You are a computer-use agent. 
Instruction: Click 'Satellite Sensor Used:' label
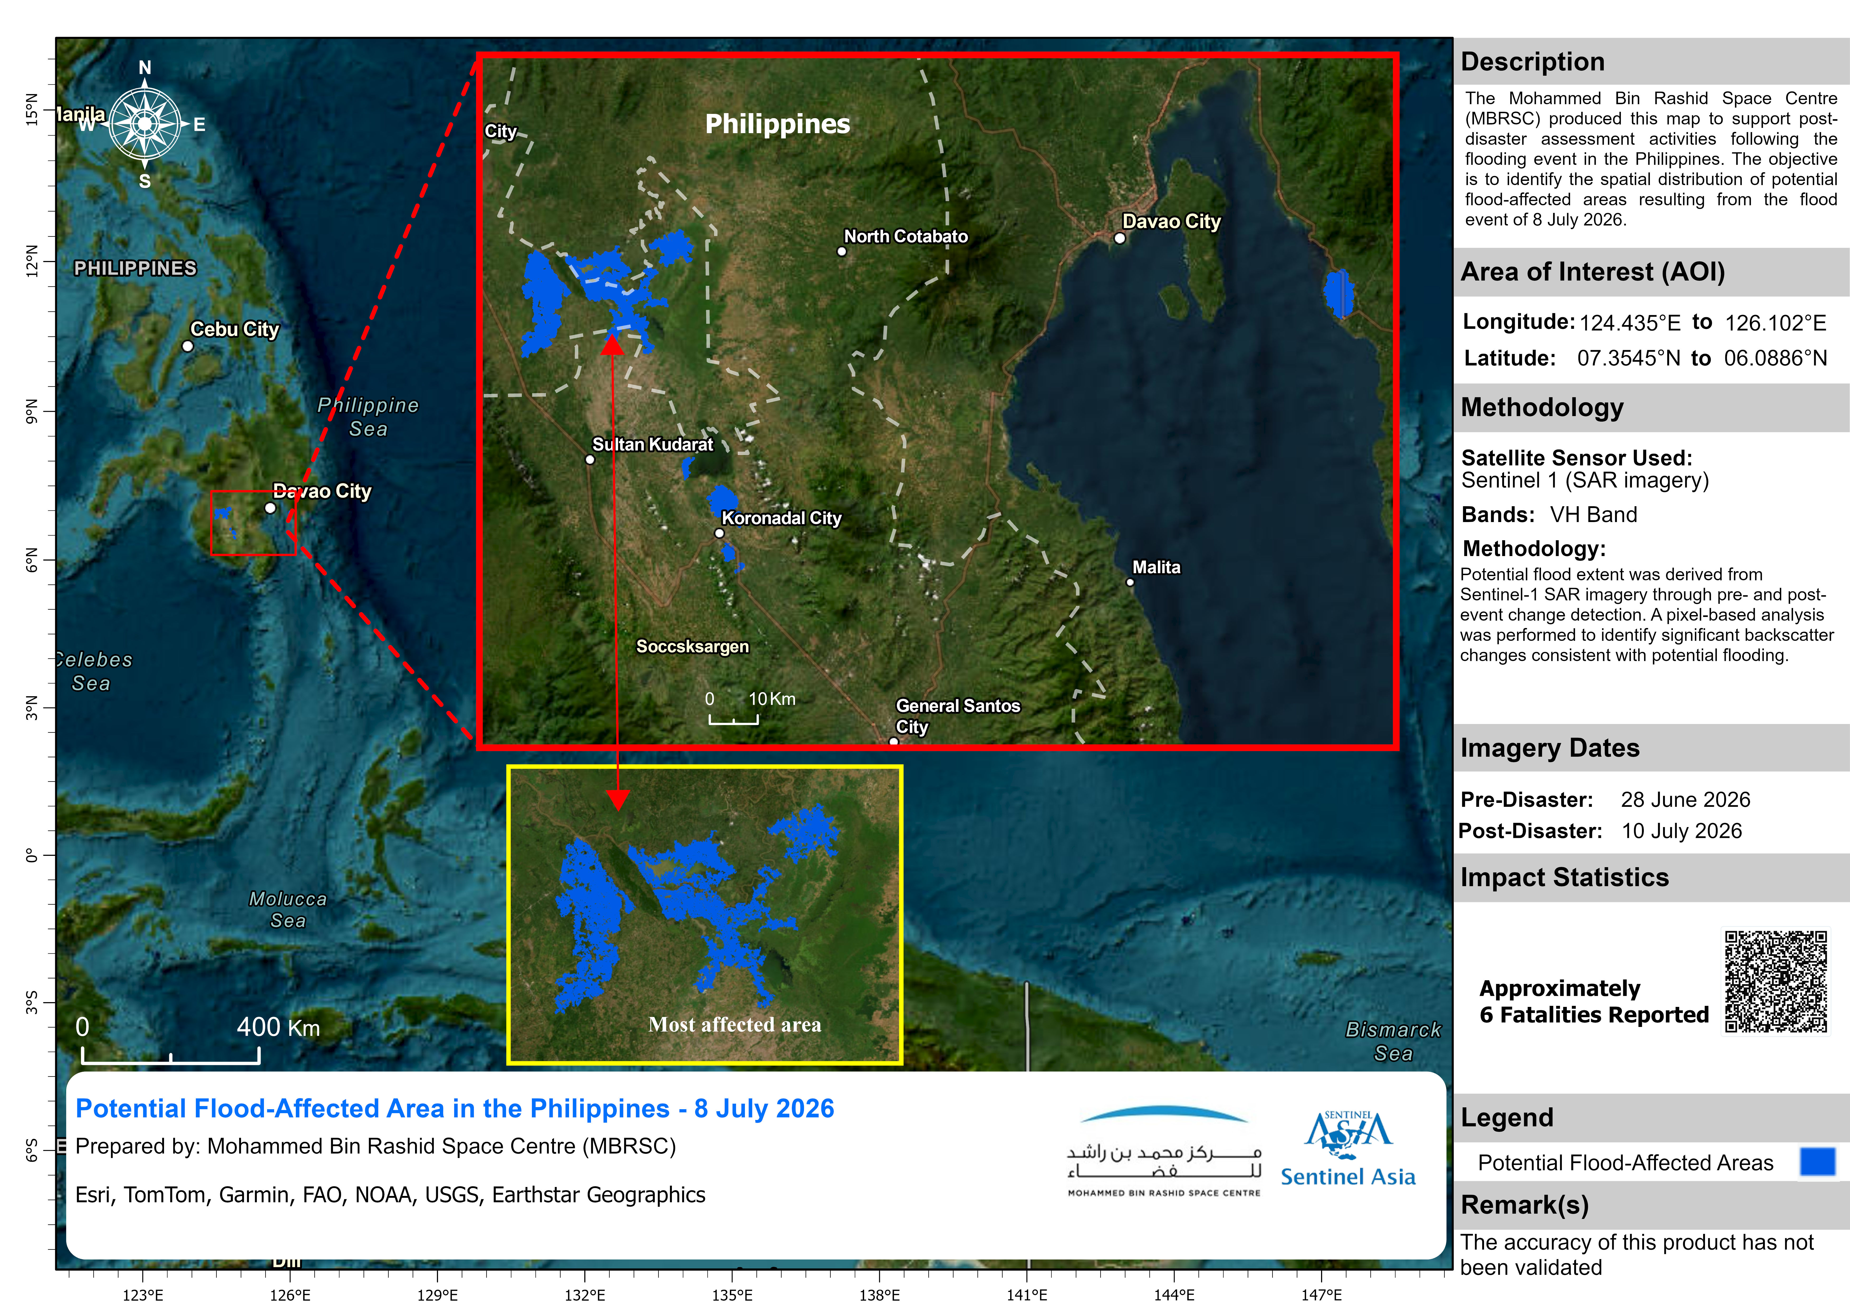click(1577, 458)
